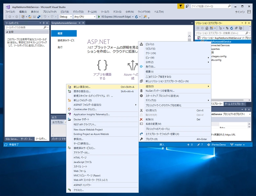Open document tab list dropdown arrow
This screenshot has width=256, height=196.
pyautogui.click(x=192, y=23)
